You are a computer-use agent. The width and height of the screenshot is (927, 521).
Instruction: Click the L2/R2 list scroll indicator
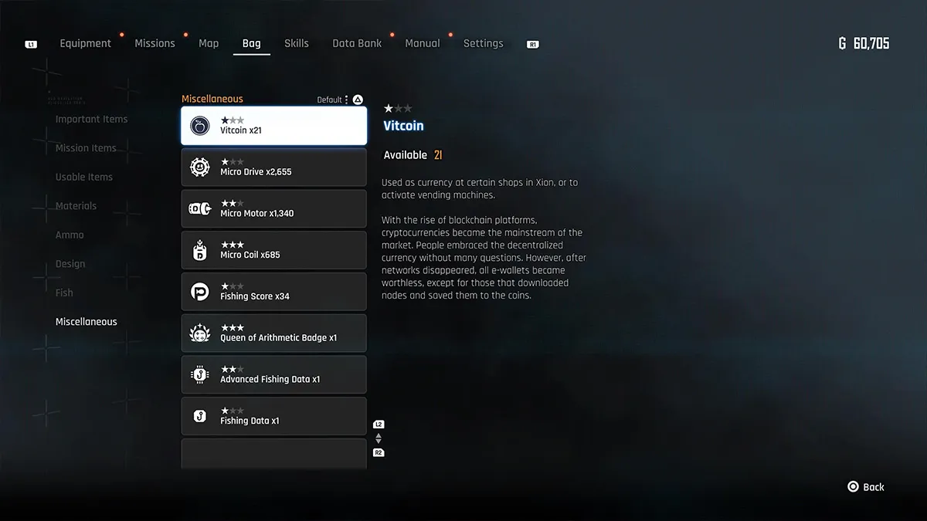point(379,438)
